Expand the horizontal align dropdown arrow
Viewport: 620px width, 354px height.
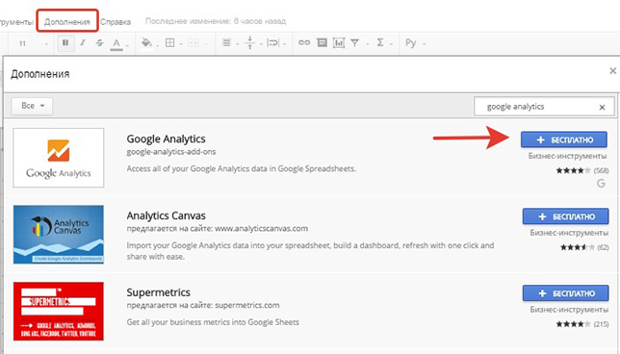(237, 44)
